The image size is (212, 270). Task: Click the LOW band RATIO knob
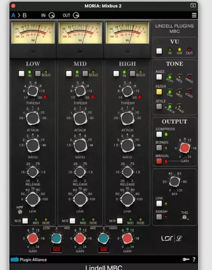(33, 145)
